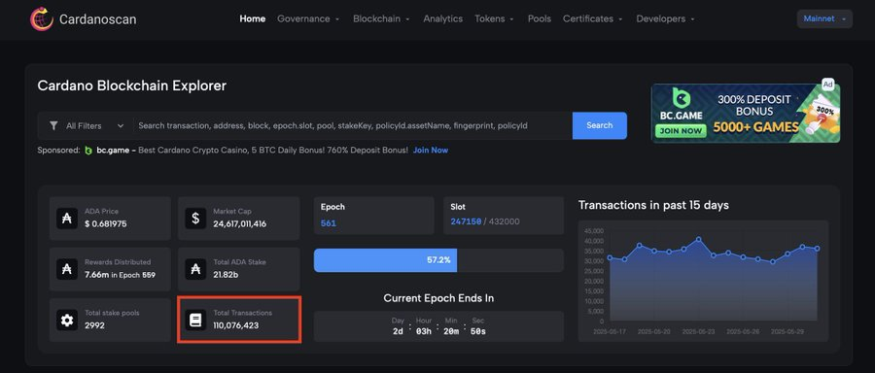The height and width of the screenshot is (373, 875).
Task: Go to the Analytics page
Action: (442, 19)
